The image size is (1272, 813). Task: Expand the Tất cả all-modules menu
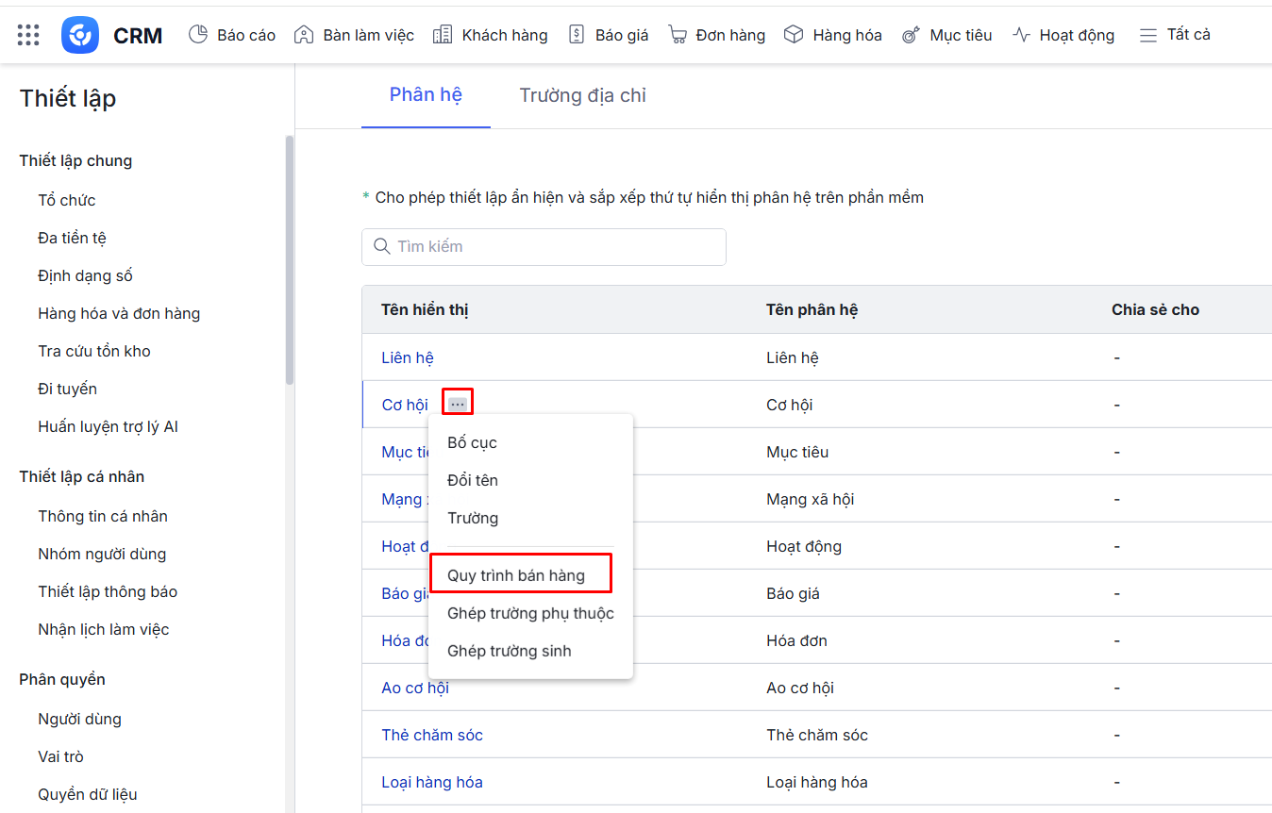(x=1175, y=35)
